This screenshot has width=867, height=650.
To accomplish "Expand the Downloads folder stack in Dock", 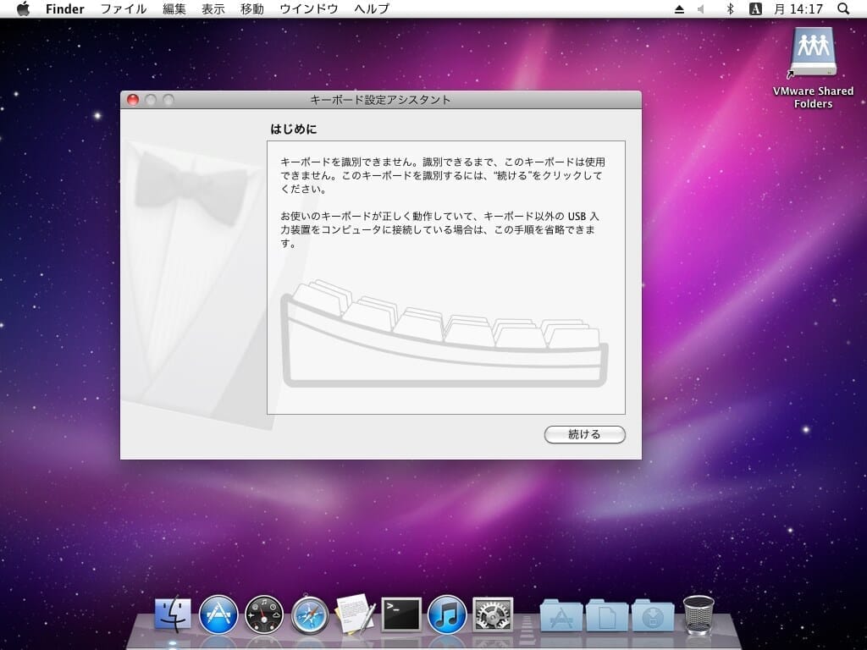I will point(653,616).
